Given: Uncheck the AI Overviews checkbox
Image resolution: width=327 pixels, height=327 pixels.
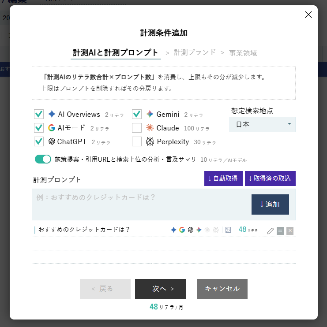Looking at the screenshot, I should click(39, 114).
